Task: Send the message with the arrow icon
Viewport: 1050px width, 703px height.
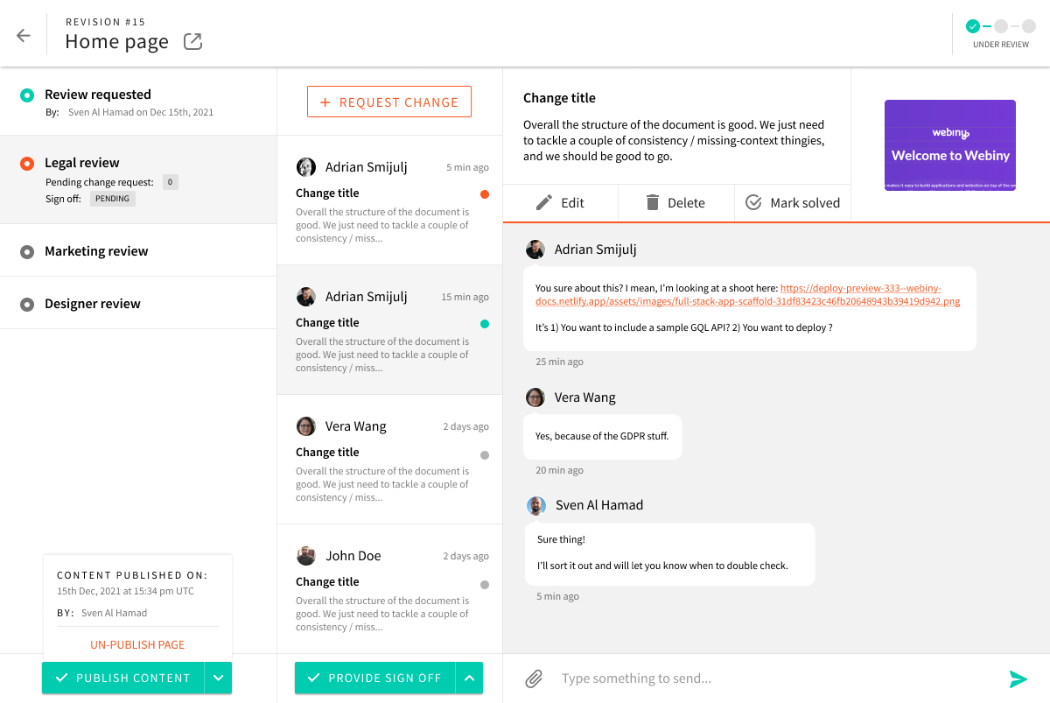Action: (x=1018, y=678)
